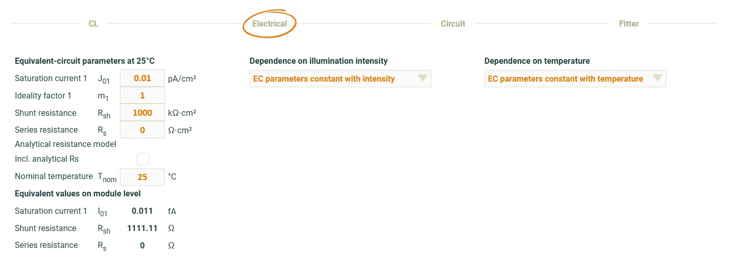Click the Analytical resistance model label
730x278 pixels.
click(x=65, y=144)
